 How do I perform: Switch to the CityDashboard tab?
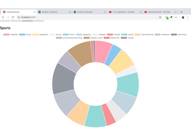tap(19, 12)
